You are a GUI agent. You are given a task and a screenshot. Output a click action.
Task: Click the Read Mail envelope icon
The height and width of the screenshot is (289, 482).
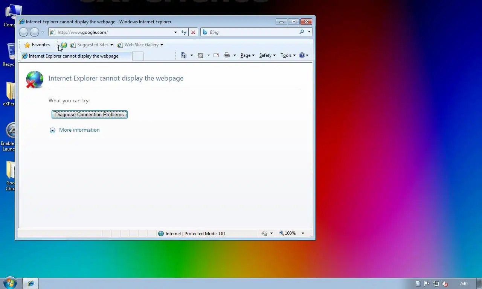pos(216,55)
